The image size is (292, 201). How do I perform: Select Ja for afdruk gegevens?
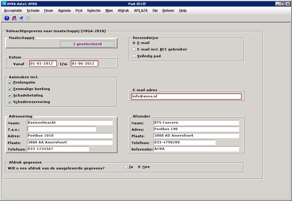tap(126, 167)
